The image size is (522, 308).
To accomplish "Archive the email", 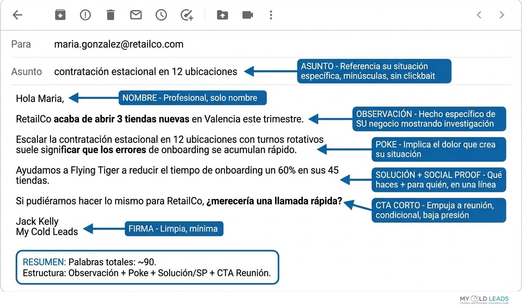I will coord(60,15).
